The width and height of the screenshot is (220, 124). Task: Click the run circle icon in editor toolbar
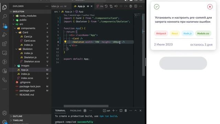pos(131,6)
